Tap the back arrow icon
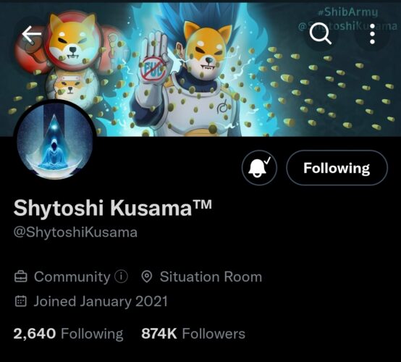The image size is (401, 362). coord(32,34)
